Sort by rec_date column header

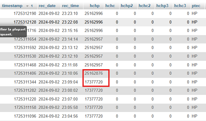click(x=47, y=6)
